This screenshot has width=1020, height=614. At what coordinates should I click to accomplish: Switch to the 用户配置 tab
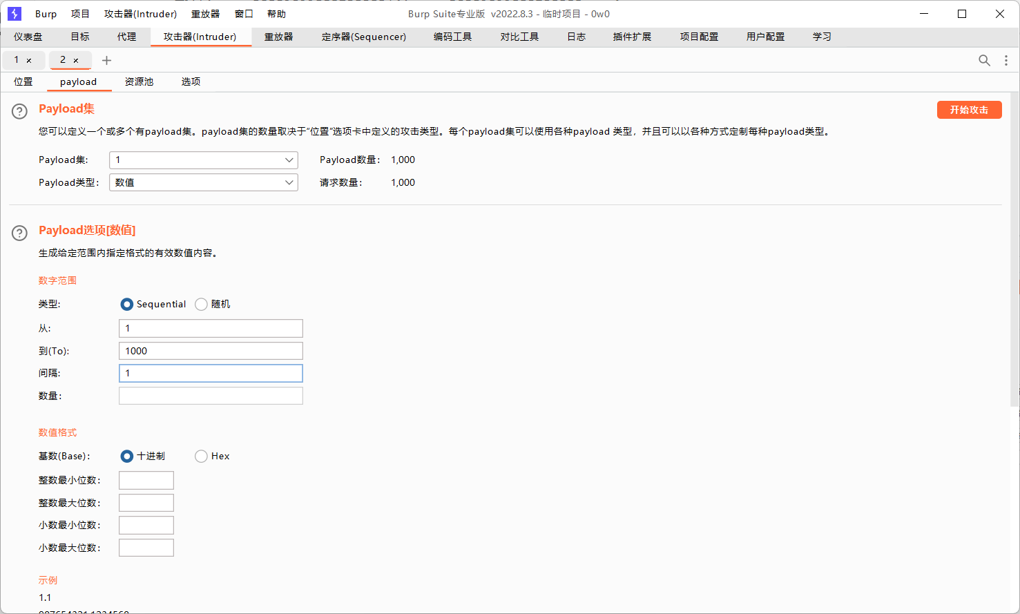[765, 37]
